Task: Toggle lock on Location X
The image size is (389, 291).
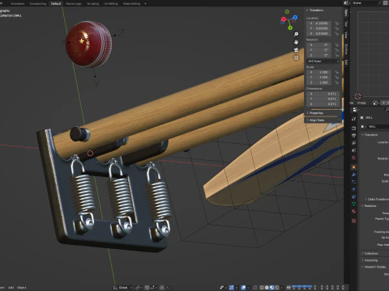Action: (337, 23)
